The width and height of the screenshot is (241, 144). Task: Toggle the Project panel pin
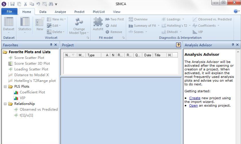[x=178, y=45]
